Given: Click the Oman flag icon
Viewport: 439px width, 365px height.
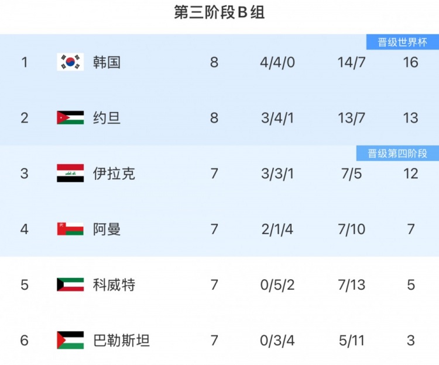Looking at the screenshot, I should (70, 229).
